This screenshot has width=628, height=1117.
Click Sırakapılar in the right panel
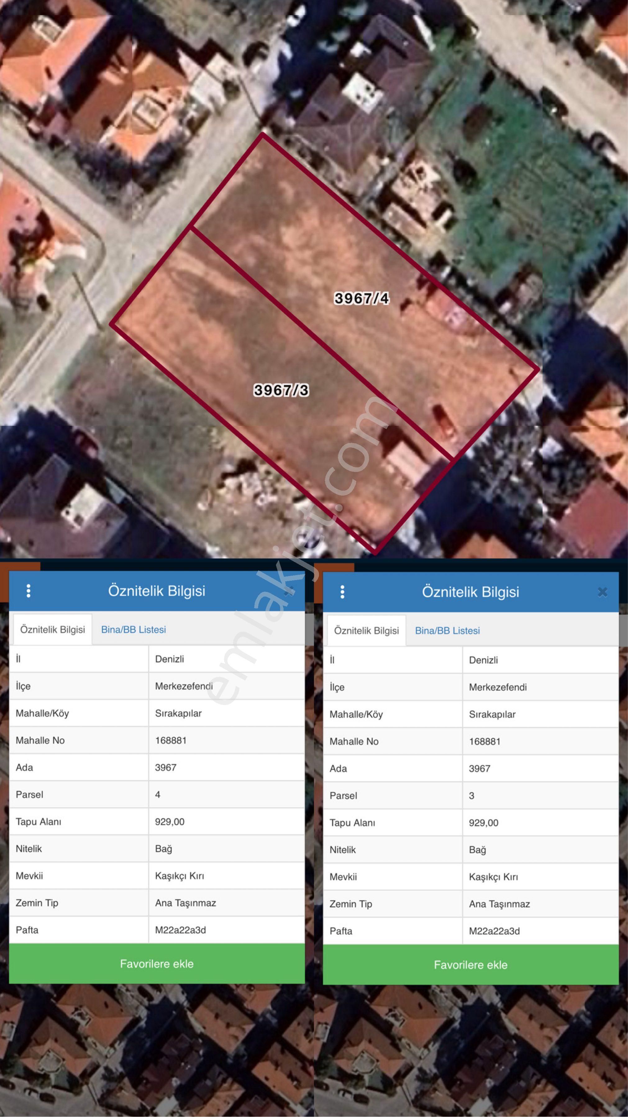(492, 715)
